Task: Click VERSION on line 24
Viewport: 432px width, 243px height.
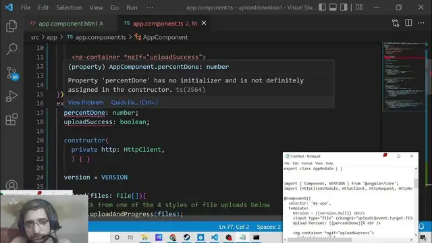Action: 114,177
